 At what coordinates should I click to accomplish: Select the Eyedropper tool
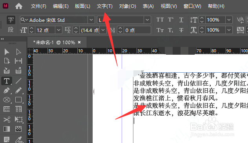click(19, 139)
